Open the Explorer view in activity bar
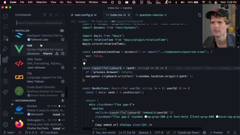Screen dimensions: 240x135 point(5,16)
